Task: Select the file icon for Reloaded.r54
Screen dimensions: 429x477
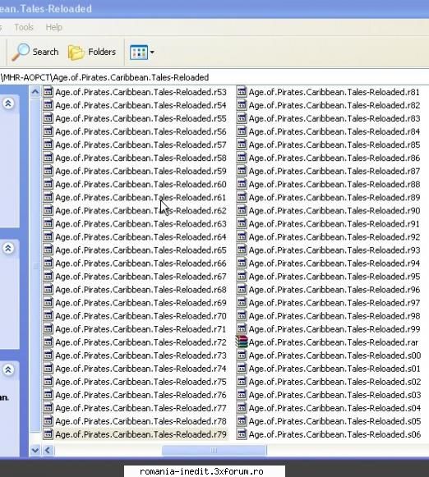Action: pyautogui.click(x=48, y=105)
